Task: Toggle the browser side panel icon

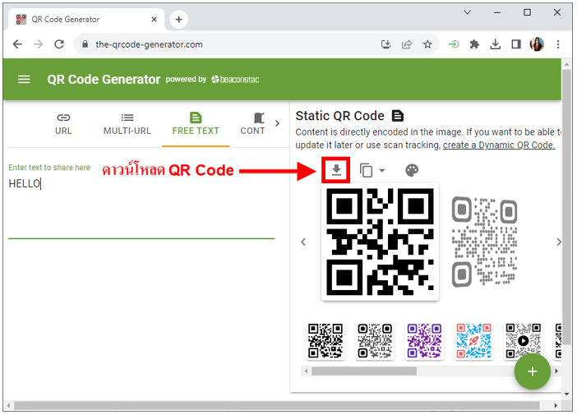Action: 516,44
